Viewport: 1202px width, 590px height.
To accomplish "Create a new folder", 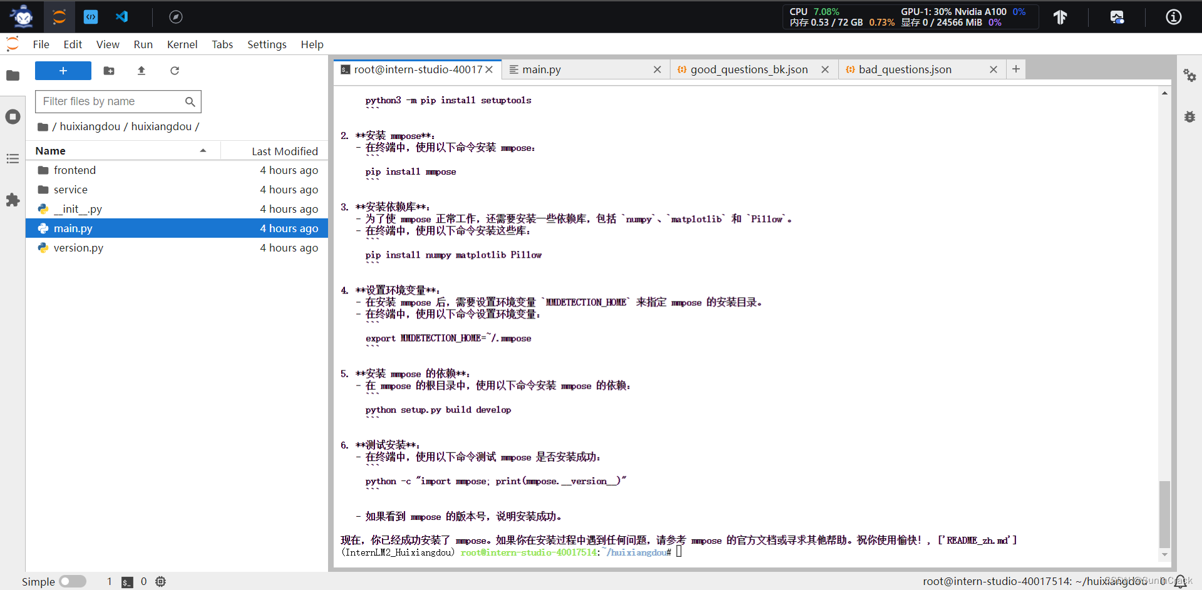I will coord(109,71).
